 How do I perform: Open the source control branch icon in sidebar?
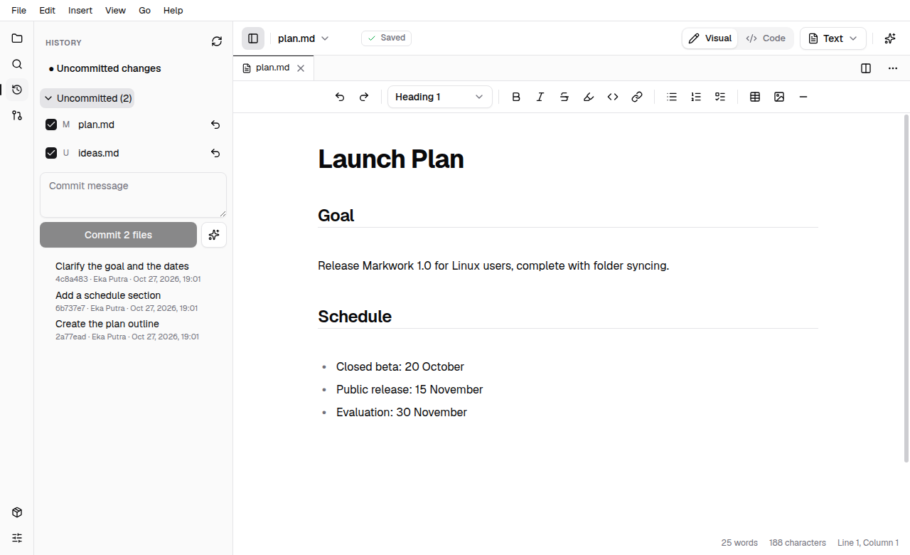pos(17,115)
